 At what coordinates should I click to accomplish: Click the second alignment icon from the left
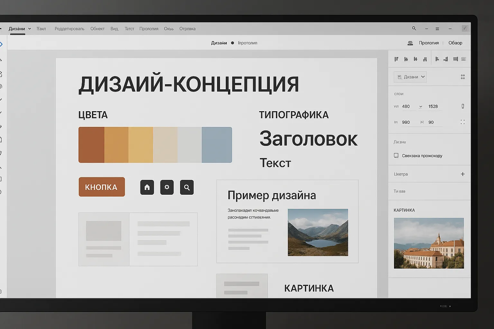click(406, 59)
